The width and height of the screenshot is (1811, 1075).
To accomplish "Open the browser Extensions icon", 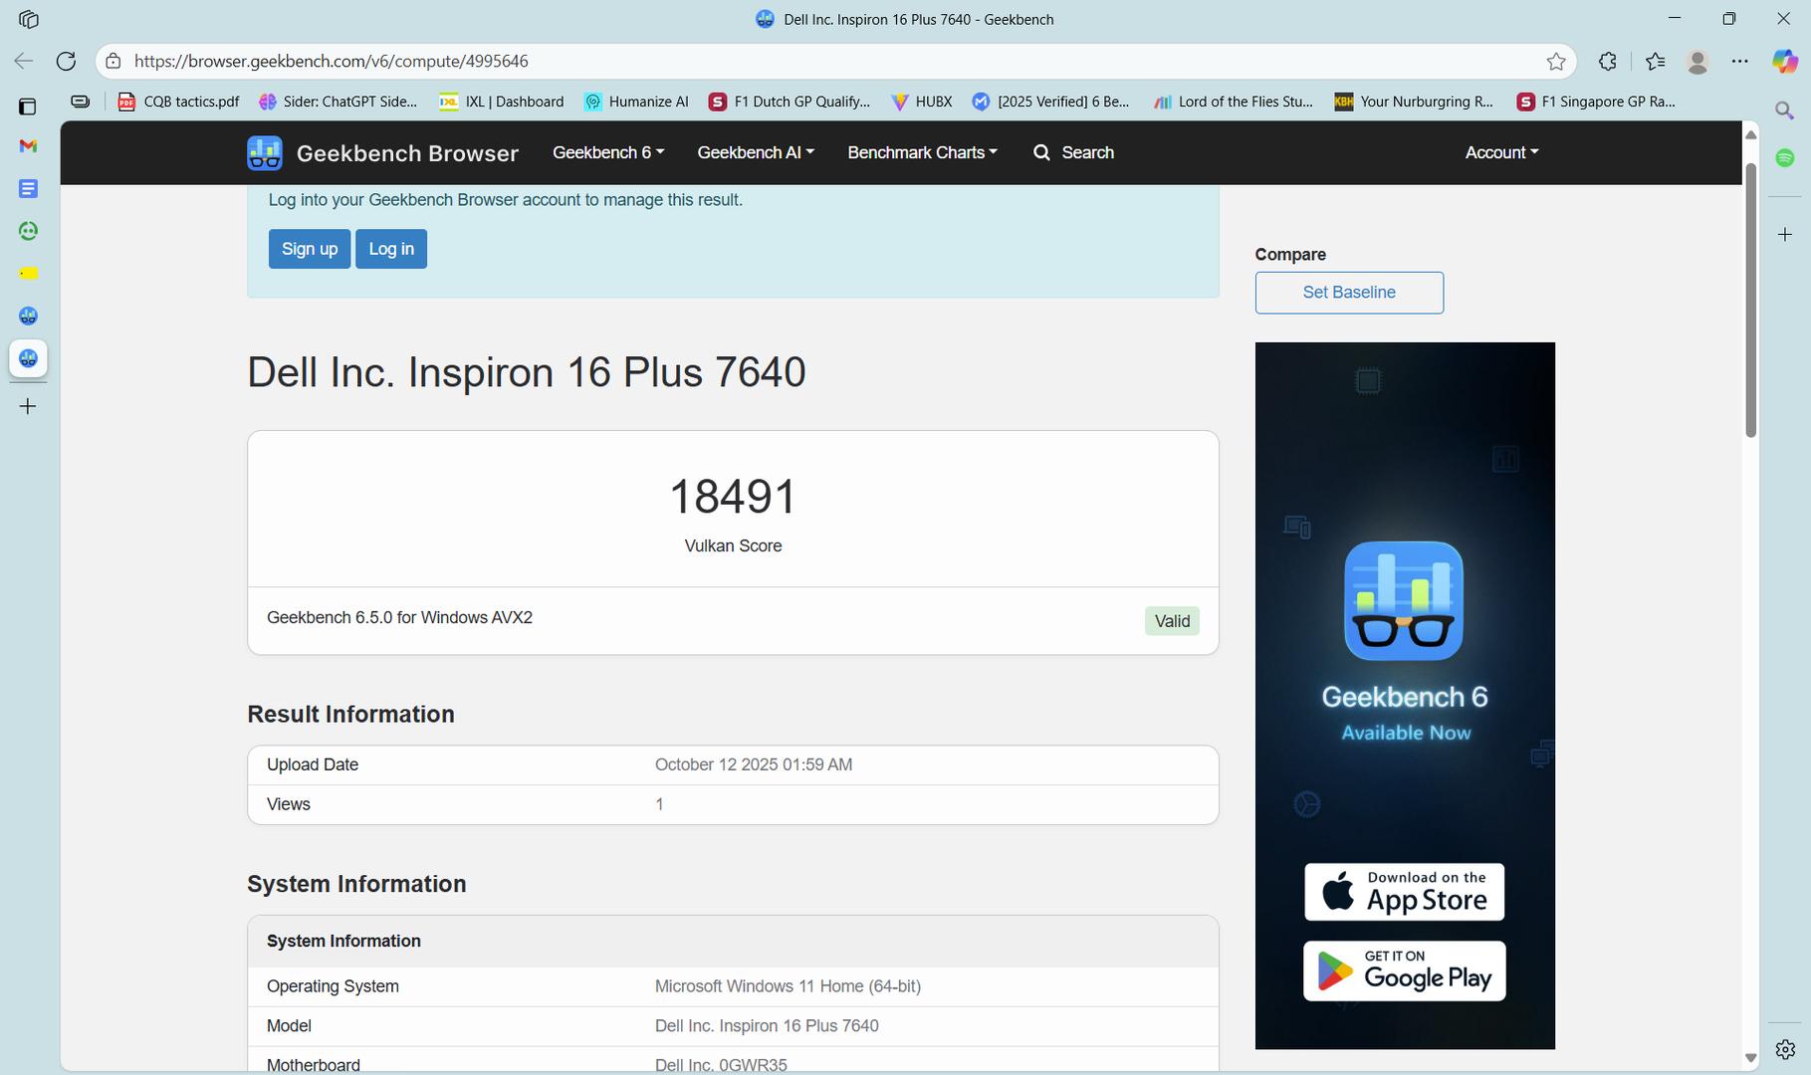I will 1607,62.
